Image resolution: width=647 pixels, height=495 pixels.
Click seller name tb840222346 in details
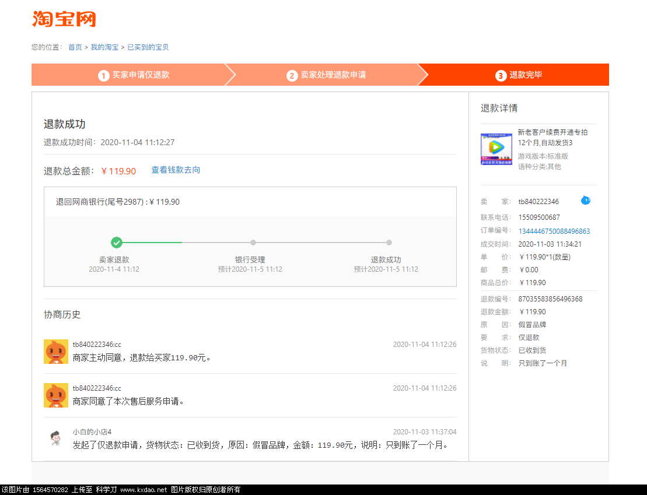click(538, 201)
